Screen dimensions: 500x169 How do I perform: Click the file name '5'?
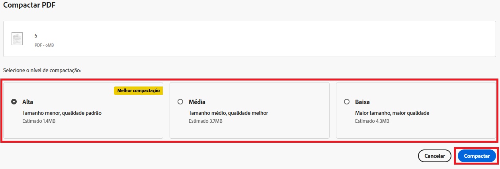tap(36, 35)
